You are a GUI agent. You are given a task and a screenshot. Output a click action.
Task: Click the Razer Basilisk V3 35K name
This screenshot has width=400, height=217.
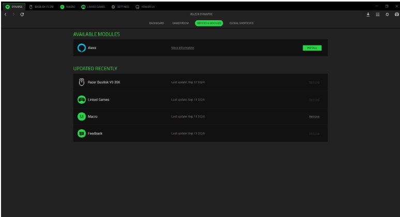tap(104, 82)
